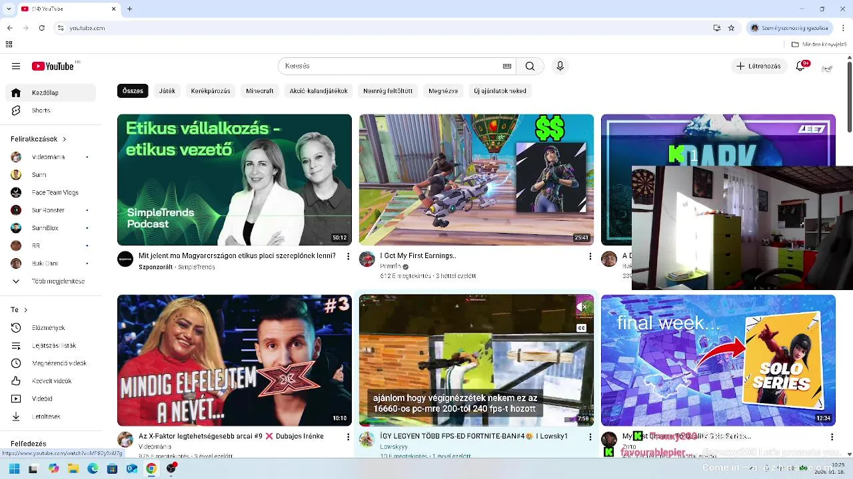Open Buki Dani subscription in sidebar
The height and width of the screenshot is (479, 853).
pyautogui.click(x=51, y=263)
